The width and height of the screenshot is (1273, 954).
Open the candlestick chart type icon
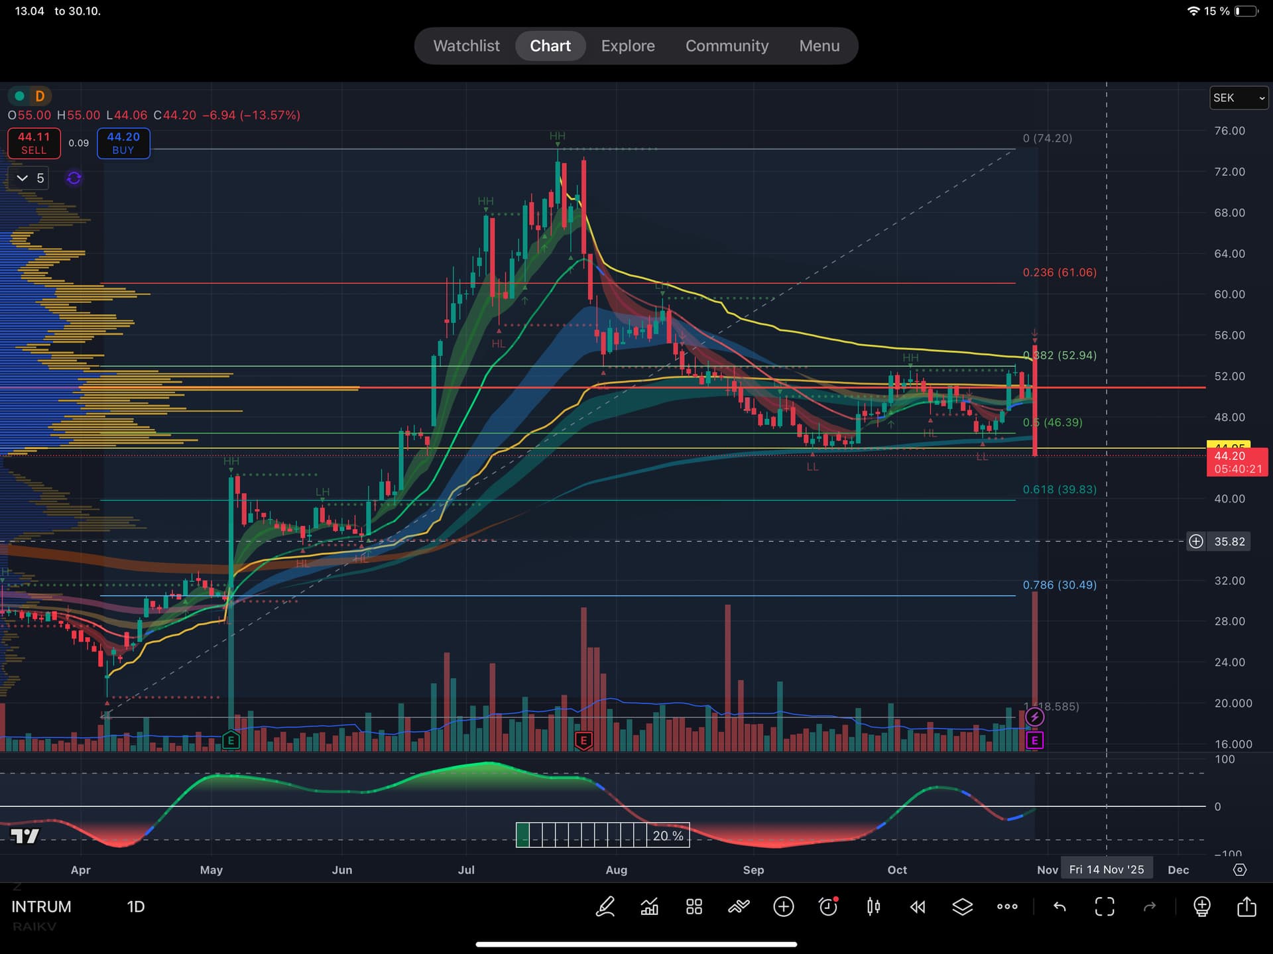[873, 906]
